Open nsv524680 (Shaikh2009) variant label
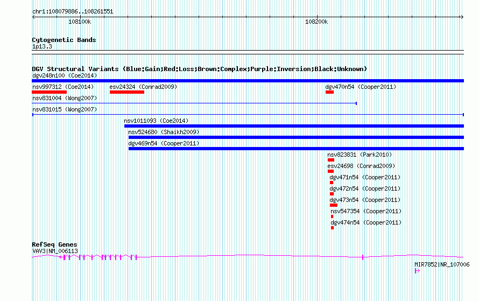The image size is (479, 301). [164, 132]
